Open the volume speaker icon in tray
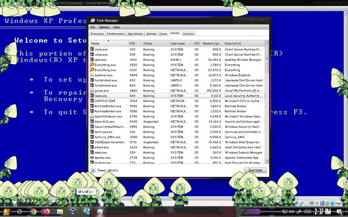The image size is (348, 217). click(291, 212)
